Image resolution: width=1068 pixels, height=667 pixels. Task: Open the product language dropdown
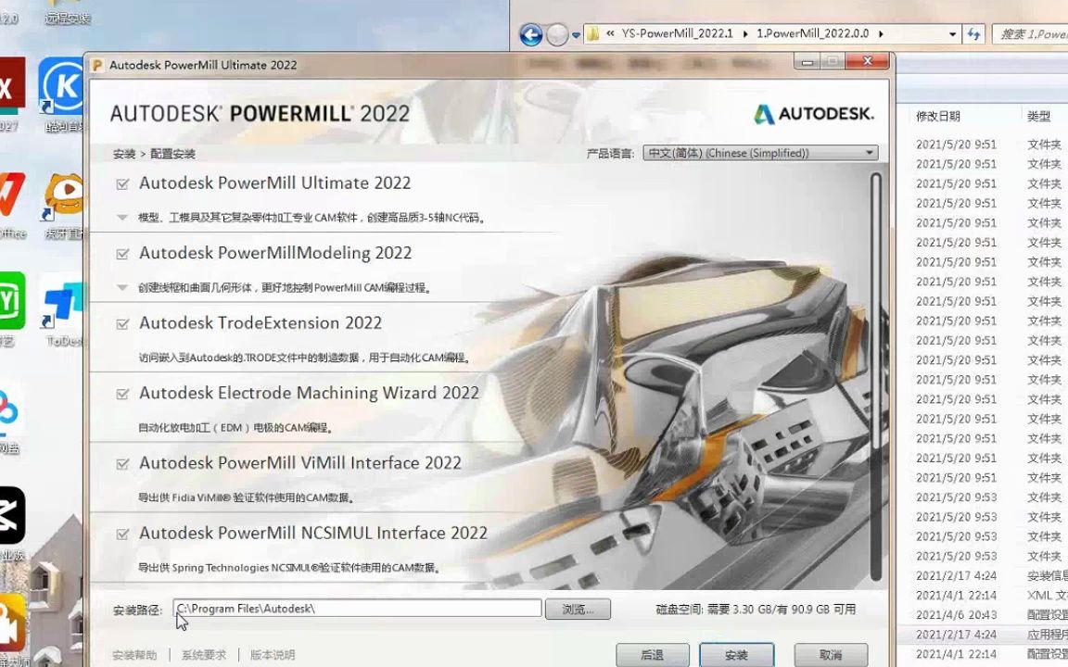[x=760, y=153]
